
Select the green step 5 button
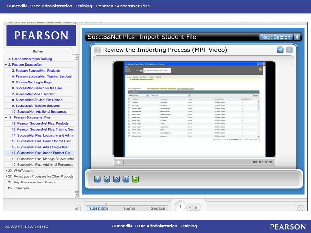pos(135,179)
